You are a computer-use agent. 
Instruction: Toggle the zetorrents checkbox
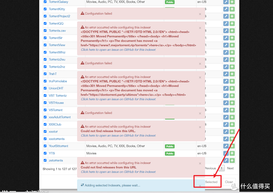coord(45,160)
